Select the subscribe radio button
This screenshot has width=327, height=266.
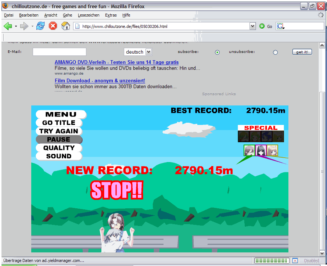[217, 52]
